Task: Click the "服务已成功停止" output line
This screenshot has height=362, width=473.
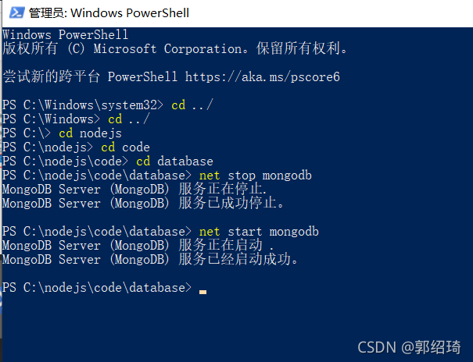Action: tap(149, 204)
